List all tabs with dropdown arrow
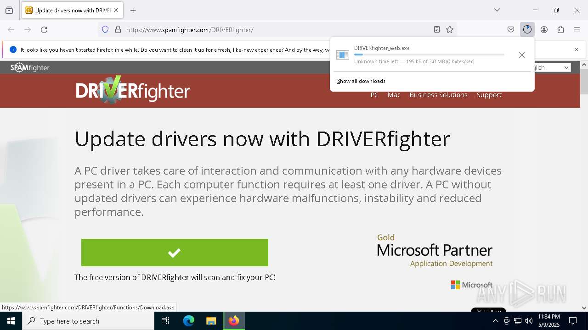588x330 pixels. click(x=497, y=10)
